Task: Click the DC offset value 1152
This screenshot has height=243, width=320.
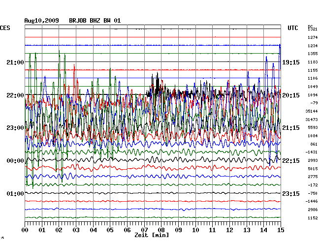Action: [x=313, y=218]
